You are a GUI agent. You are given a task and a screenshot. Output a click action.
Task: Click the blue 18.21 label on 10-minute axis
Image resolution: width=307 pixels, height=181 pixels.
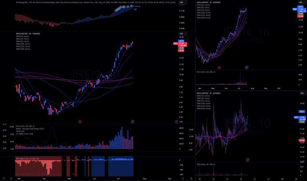click(x=302, y=112)
